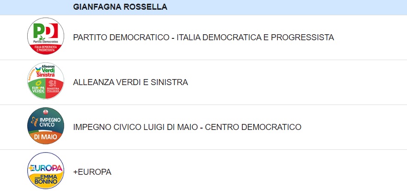This screenshot has width=407, height=191.
Task: Click the Sinistra Italiana red quadrant
Action: click(54, 88)
